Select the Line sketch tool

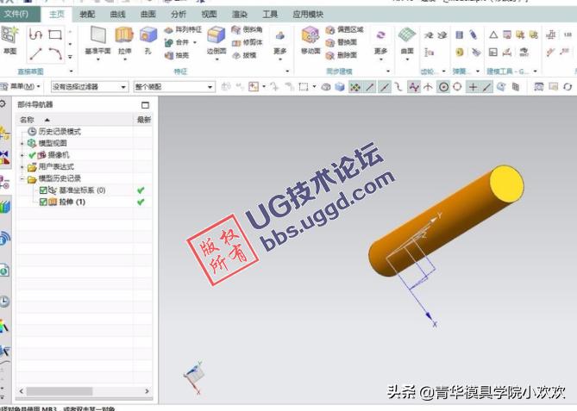pyautogui.click(x=35, y=53)
